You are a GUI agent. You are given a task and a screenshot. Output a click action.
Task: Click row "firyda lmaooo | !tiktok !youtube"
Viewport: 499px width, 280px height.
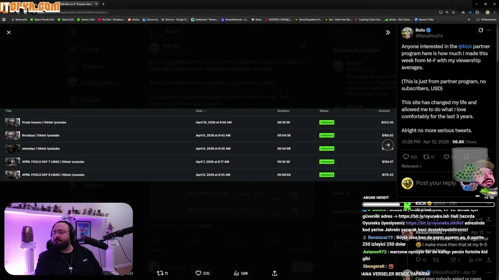tap(198, 122)
